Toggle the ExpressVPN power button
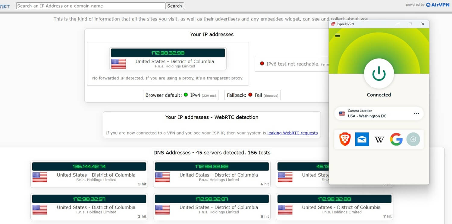The image size is (452, 224). (x=379, y=73)
